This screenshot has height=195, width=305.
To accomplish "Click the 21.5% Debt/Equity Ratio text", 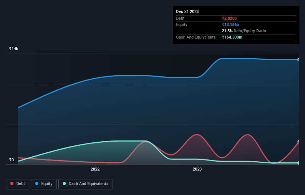I will (244, 31).
